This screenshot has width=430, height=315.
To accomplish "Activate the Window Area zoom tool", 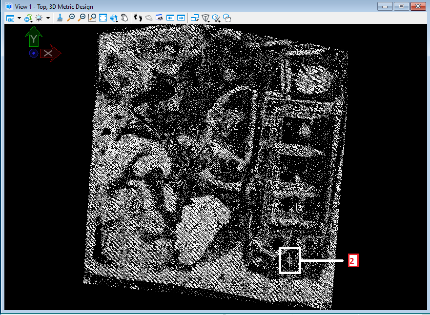I will (92, 18).
